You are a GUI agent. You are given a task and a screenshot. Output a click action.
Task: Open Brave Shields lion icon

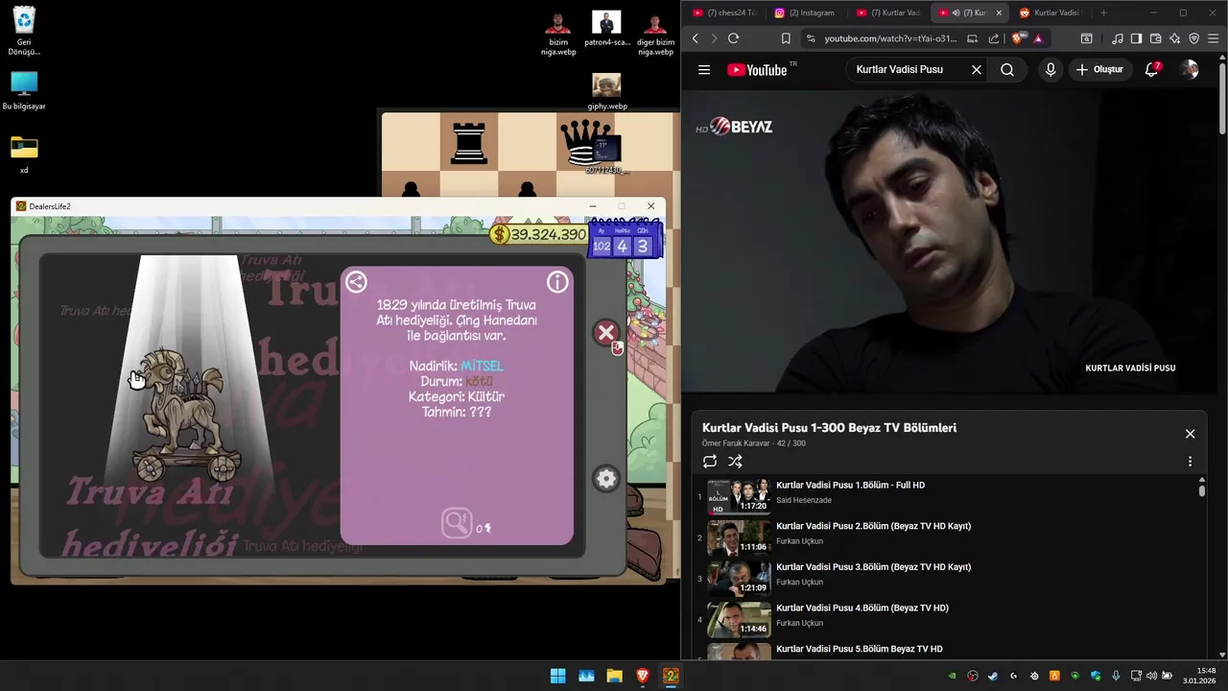pyautogui.click(x=1018, y=38)
